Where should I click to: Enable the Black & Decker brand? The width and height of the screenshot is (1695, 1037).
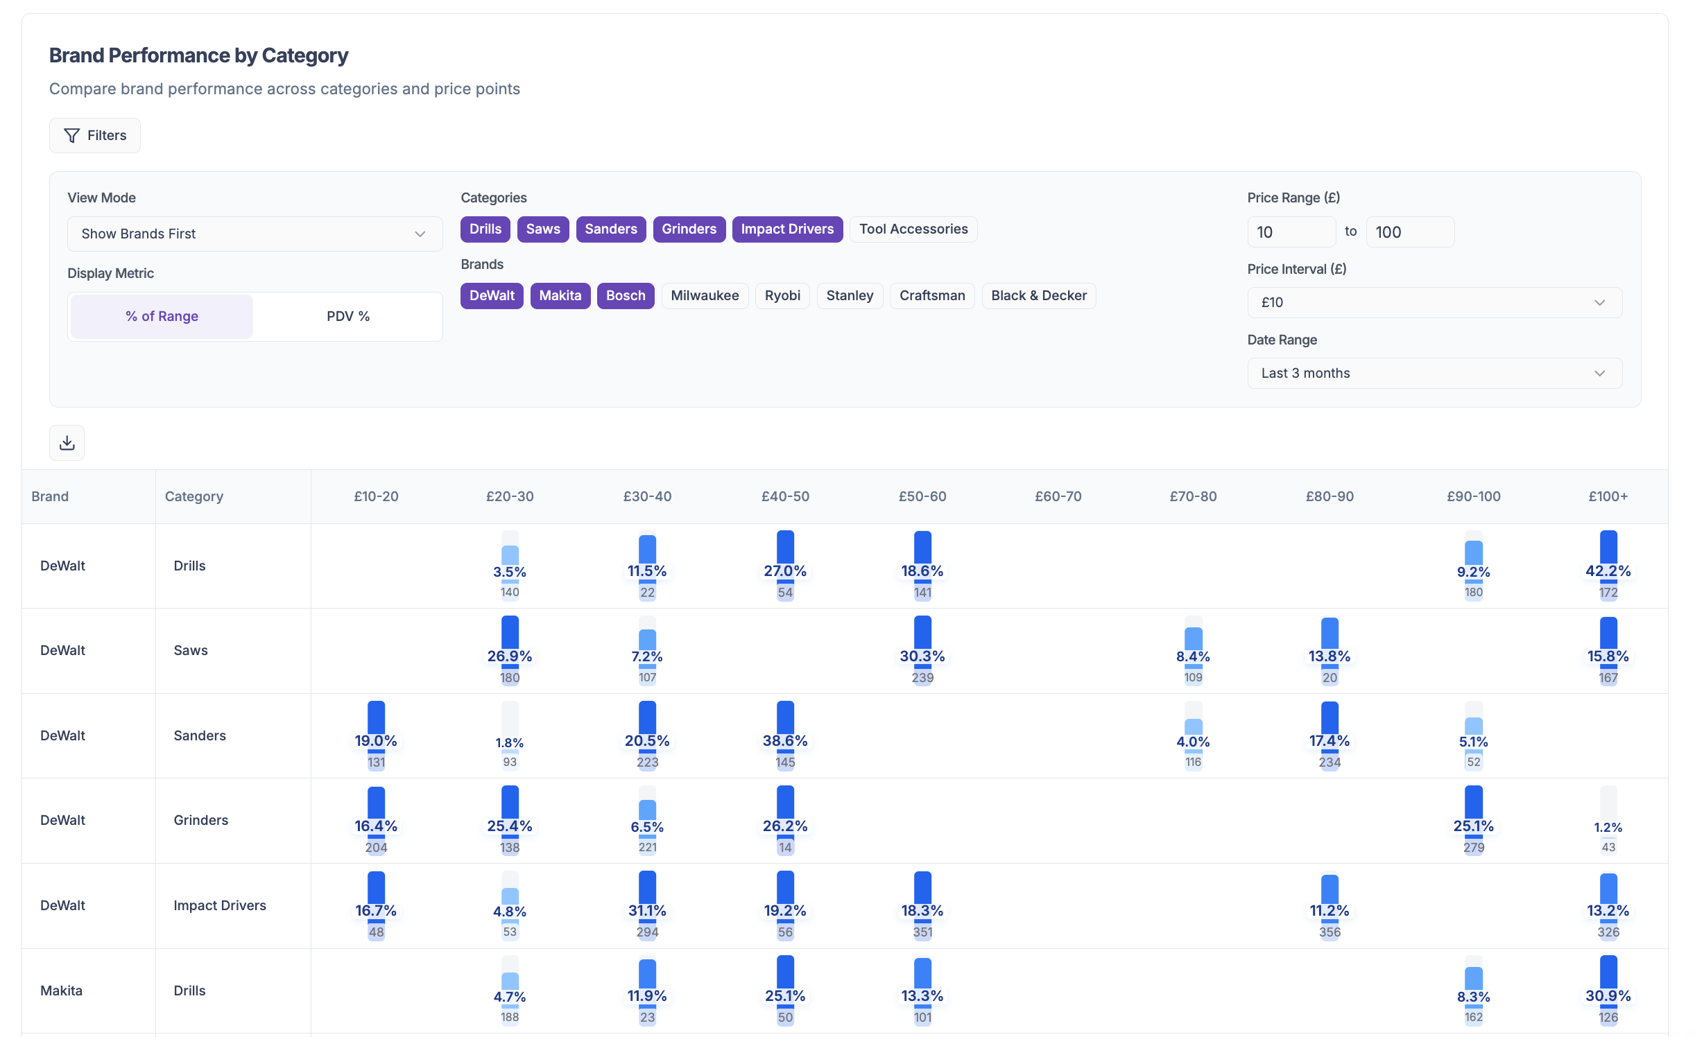(1038, 295)
